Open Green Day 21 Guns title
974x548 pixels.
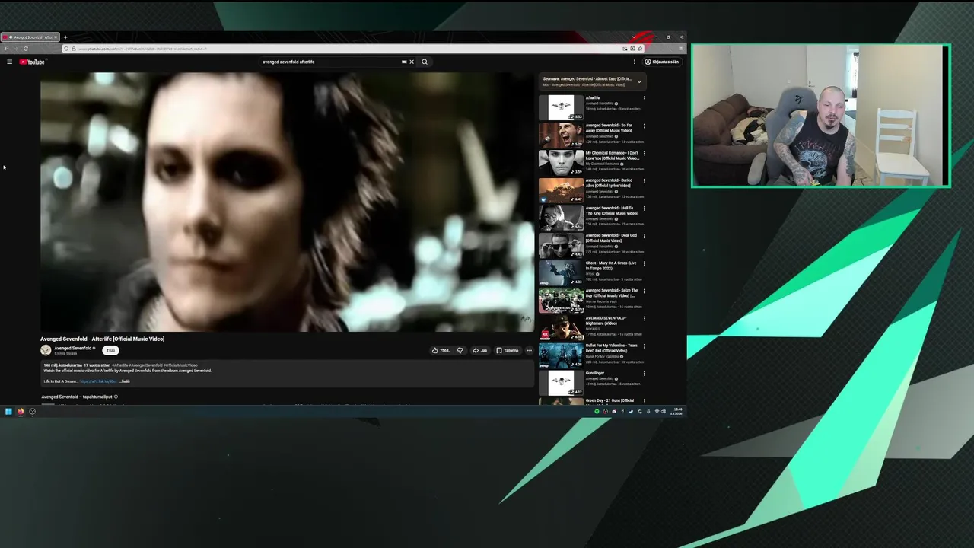coord(610,400)
